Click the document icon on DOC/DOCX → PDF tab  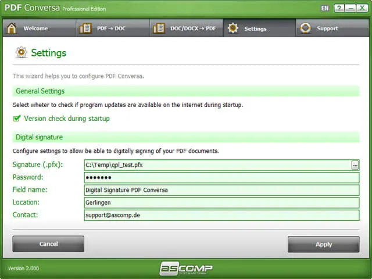(x=159, y=28)
